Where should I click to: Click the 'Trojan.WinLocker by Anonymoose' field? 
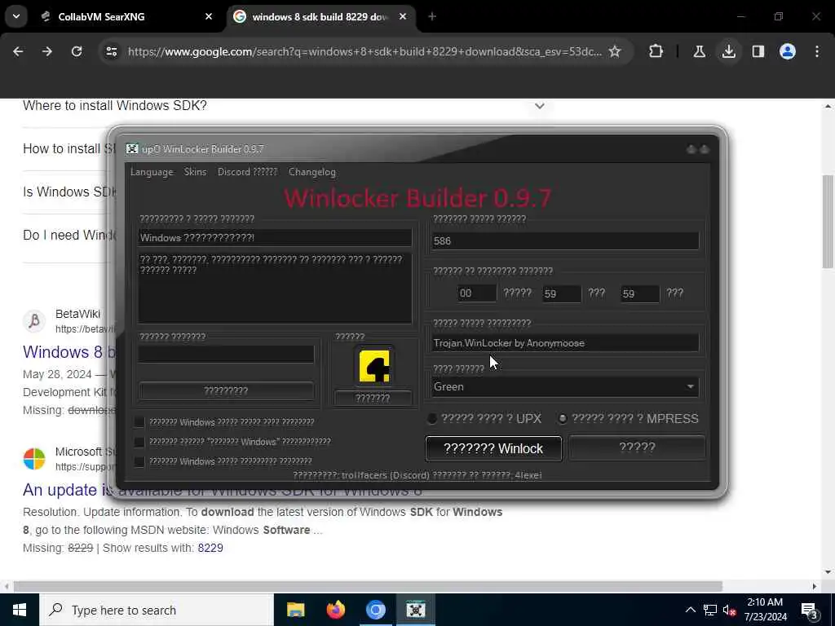pyautogui.click(x=564, y=343)
